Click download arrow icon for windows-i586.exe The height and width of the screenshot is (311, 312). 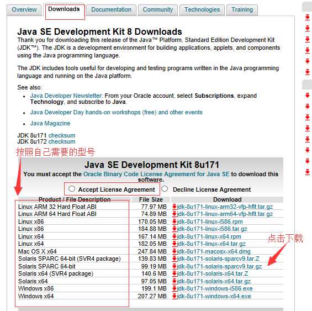[x=174, y=288]
